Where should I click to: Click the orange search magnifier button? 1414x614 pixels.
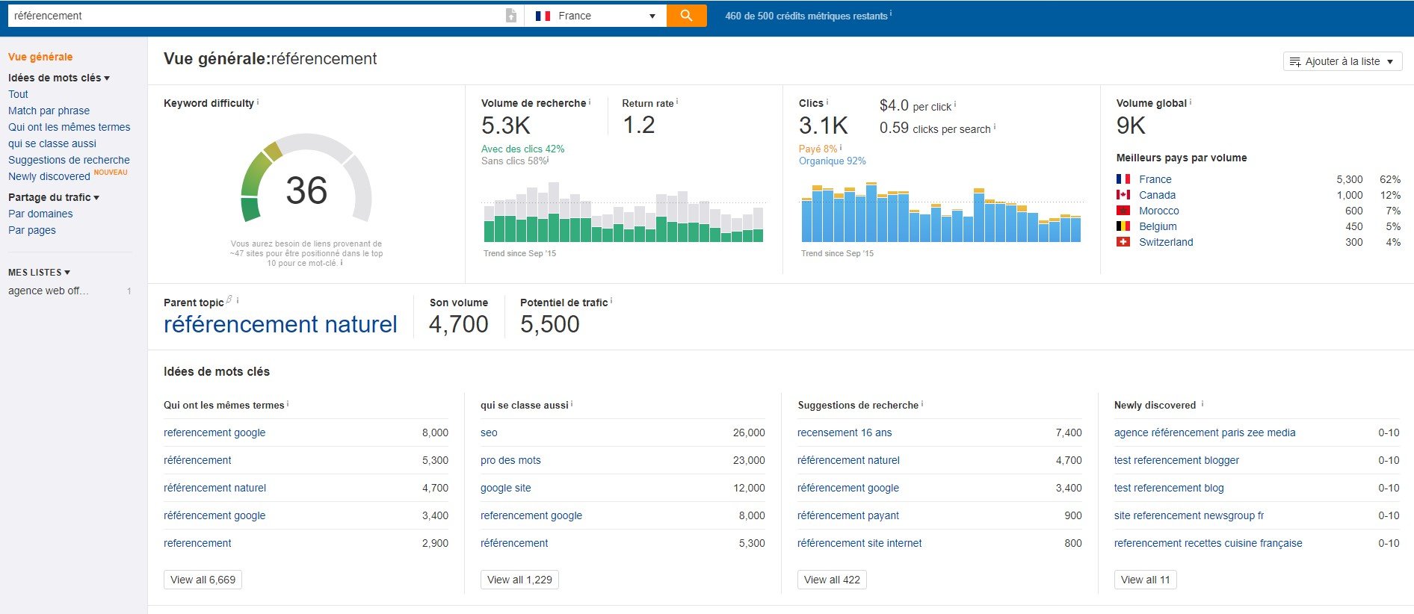tap(686, 16)
